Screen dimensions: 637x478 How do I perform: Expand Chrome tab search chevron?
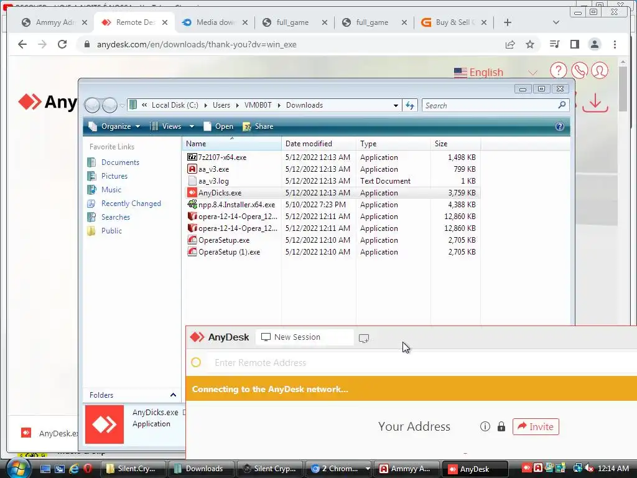click(x=556, y=22)
